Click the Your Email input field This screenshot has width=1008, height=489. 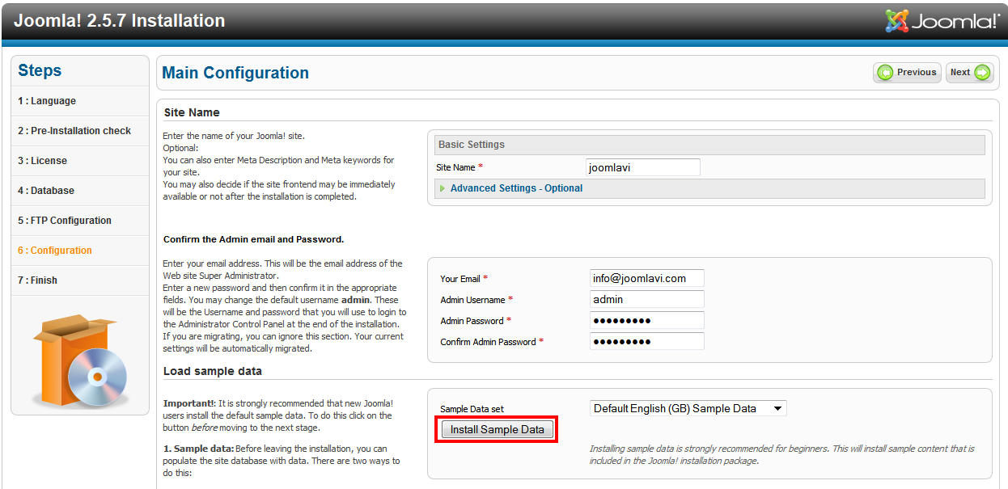pos(647,278)
